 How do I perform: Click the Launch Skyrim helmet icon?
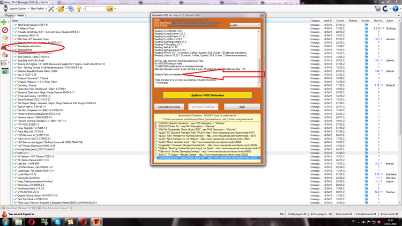pos(5,9)
